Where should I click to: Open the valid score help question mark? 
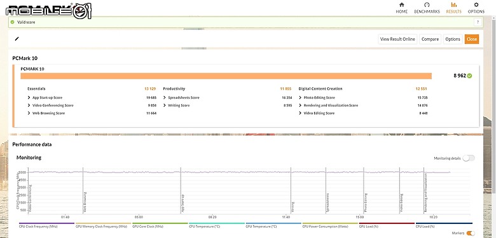coord(478,22)
